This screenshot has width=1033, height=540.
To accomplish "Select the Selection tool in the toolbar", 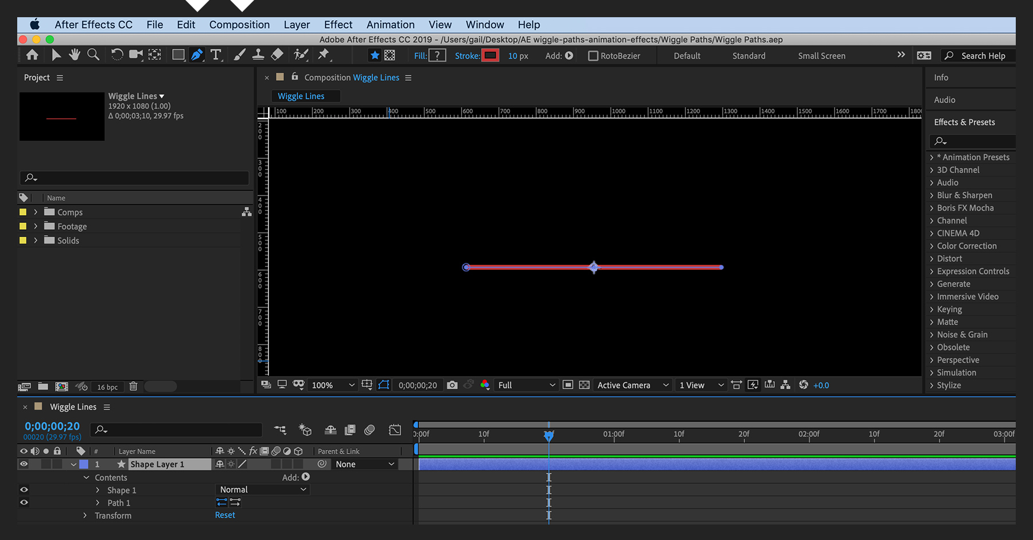I will tap(56, 54).
